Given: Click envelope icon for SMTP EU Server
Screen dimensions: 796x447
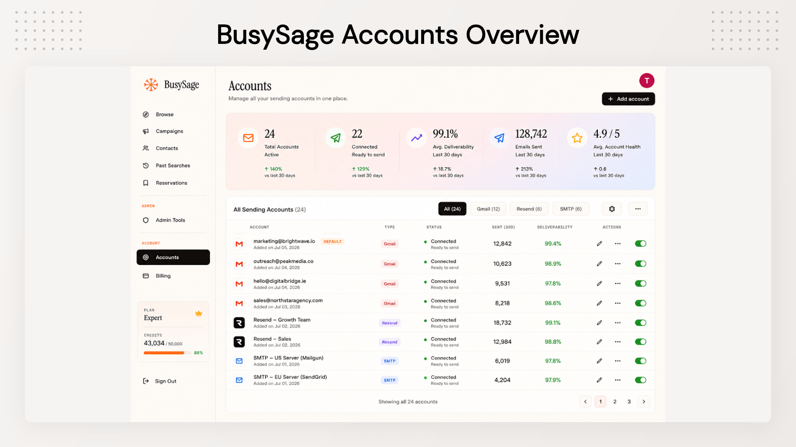Looking at the screenshot, I should 239,380.
